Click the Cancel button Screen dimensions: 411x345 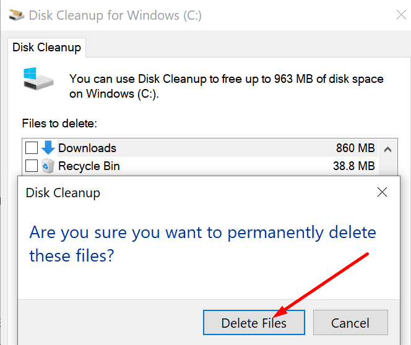(x=350, y=323)
